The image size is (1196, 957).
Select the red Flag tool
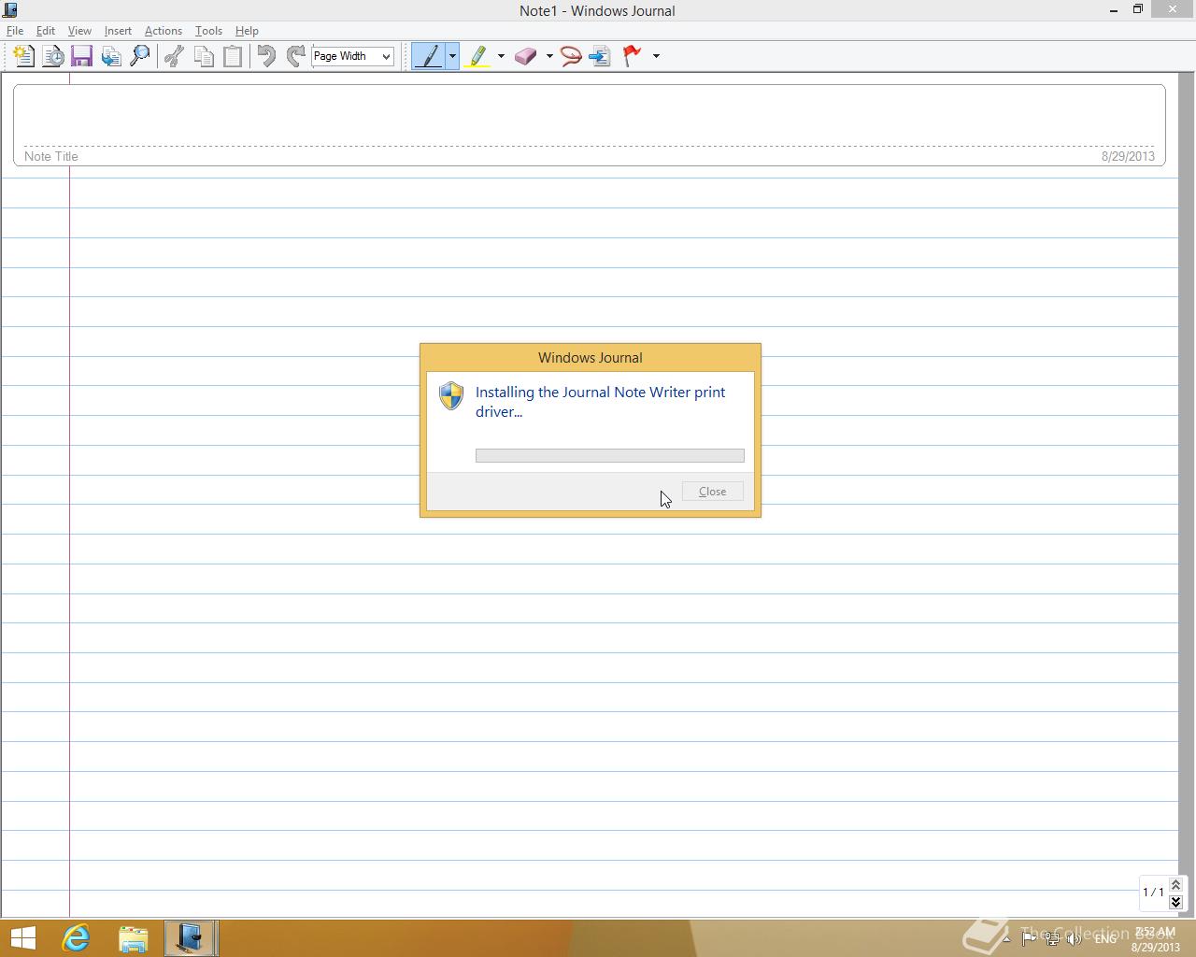(633, 56)
